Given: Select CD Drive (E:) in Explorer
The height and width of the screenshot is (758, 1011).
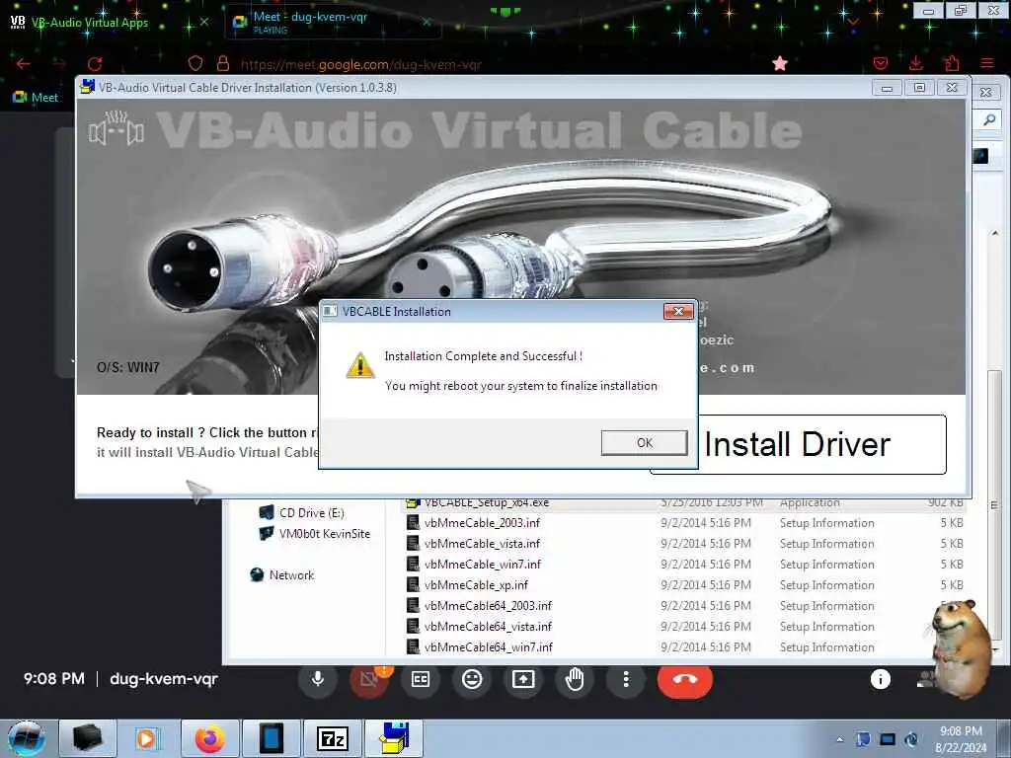Looking at the screenshot, I should pyautogui.click(x=302, y=512).
